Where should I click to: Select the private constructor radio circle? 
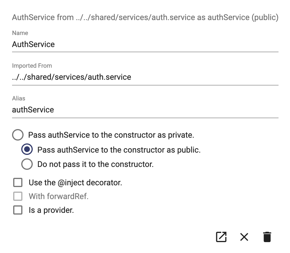pyautogui.click(x=18, y=135)
